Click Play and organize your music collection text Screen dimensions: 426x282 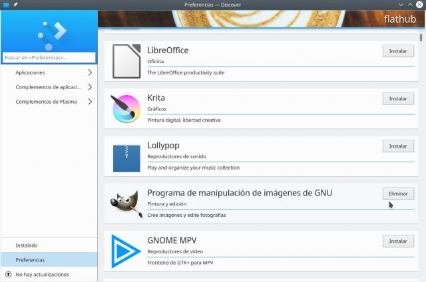coord(194,168)
